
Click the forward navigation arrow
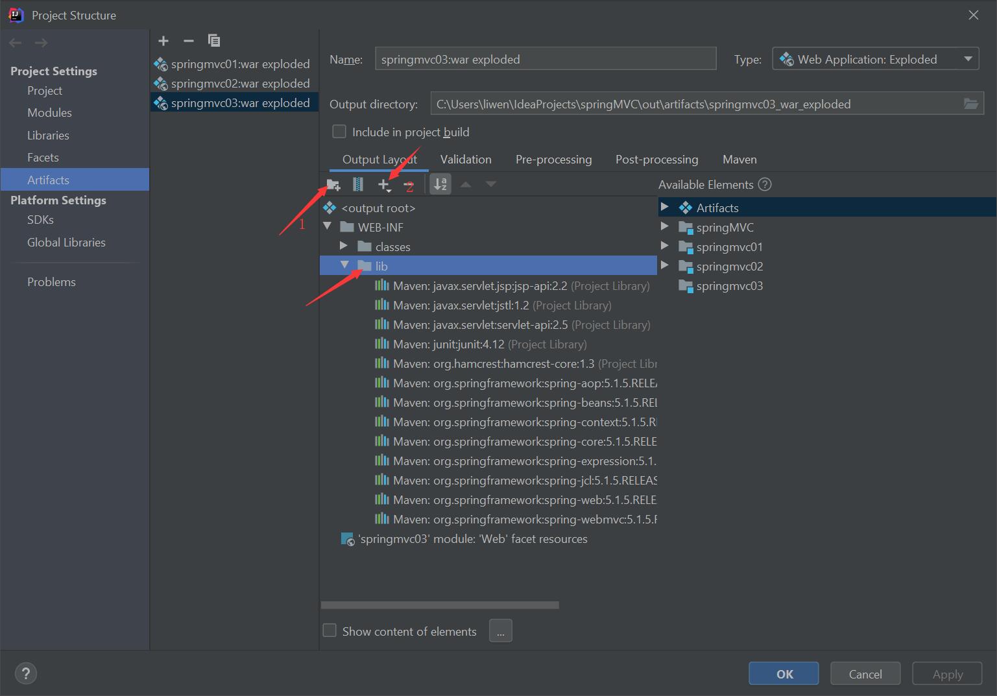click(41, 43)
